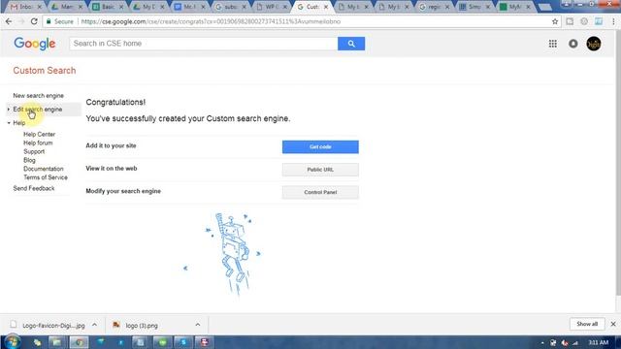The width and height of the screenshot is (621, 349).
Task: Bookmark page with star icon
Action: 555,21
